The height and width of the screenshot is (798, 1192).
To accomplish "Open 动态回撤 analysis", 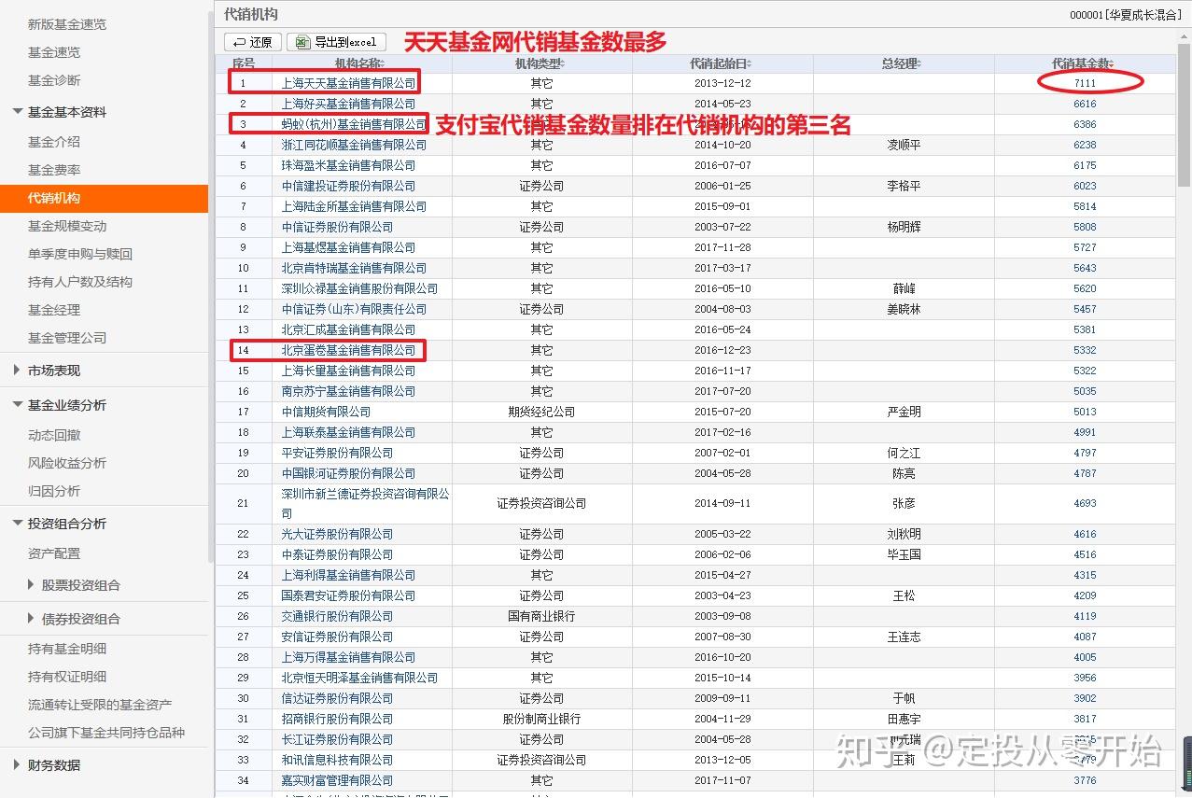I will [x=54, y=435].
